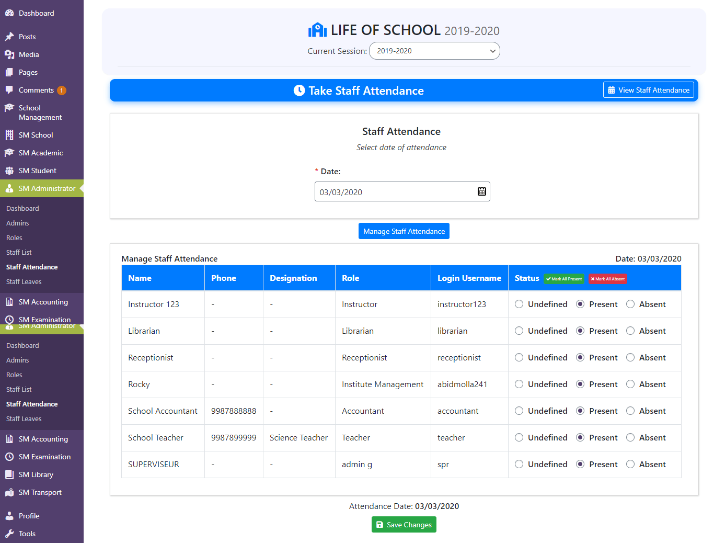Open the Comments speech bubble icon

(x=9, y=90)
